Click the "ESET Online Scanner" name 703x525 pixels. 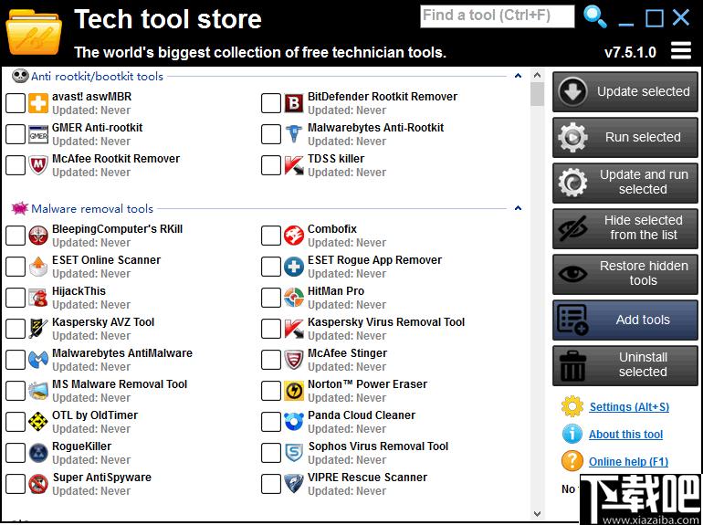pos(106,260)
